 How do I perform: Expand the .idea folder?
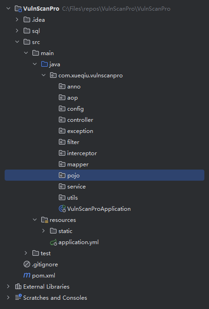[17, 19]
